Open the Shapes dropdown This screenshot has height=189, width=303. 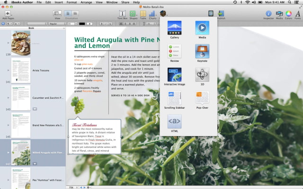coord(133,14)
